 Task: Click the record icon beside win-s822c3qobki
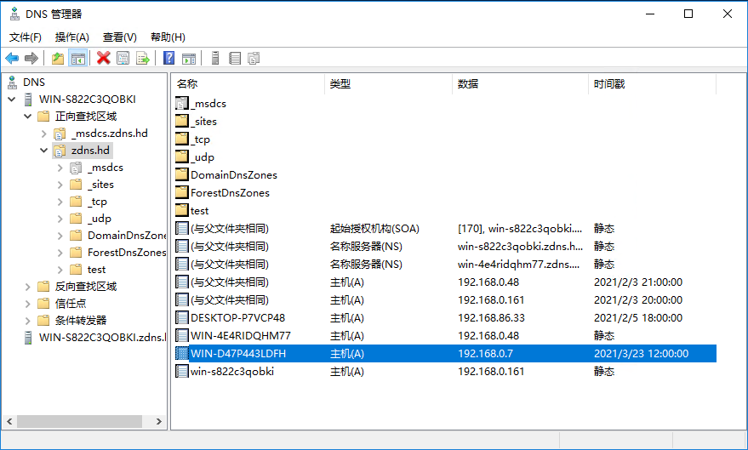[x=182, y=372]
